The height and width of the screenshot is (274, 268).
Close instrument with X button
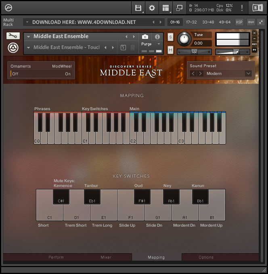[x=254, y=33]
